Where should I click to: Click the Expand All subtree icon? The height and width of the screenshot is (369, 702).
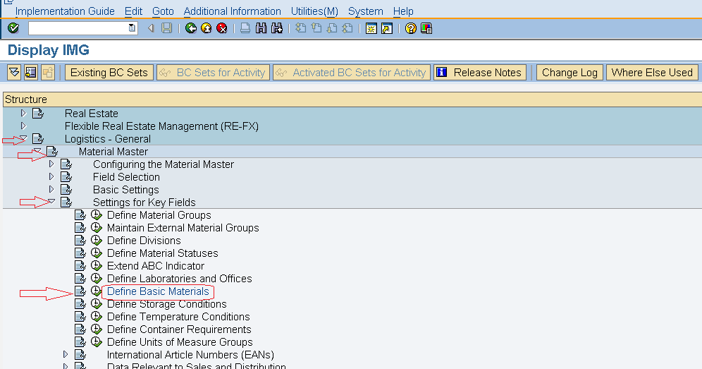coord(14,72)
